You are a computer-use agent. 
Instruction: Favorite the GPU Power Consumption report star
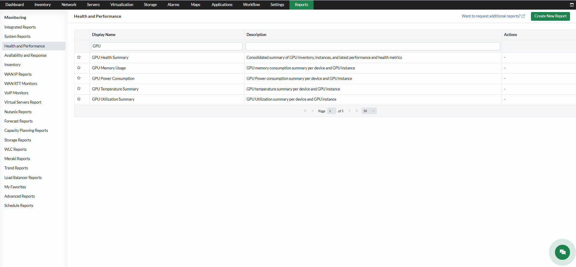click(79, 78)
